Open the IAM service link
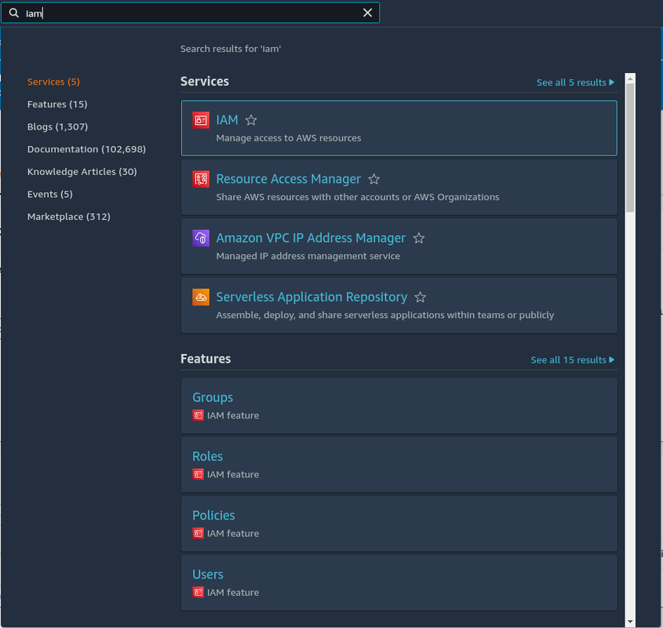The width and height of the screenshot is (663, 628). [x=227, y=120]
